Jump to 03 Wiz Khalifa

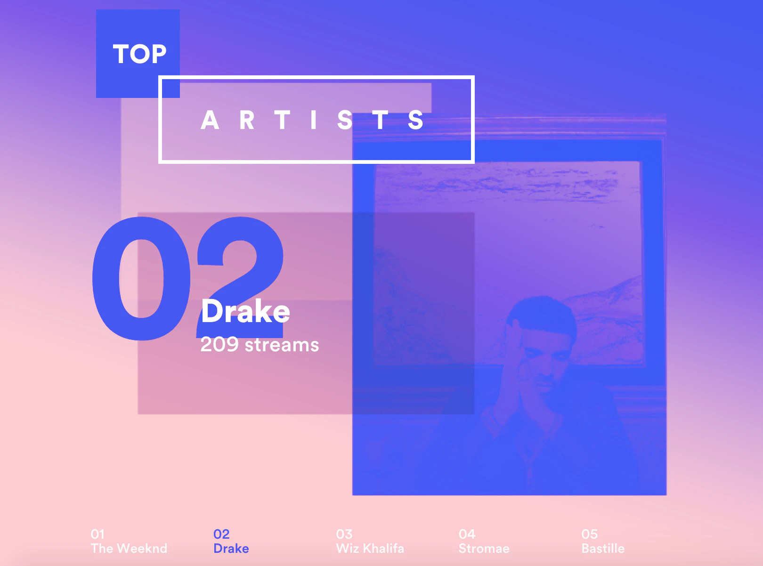click(x=370, y=541)
